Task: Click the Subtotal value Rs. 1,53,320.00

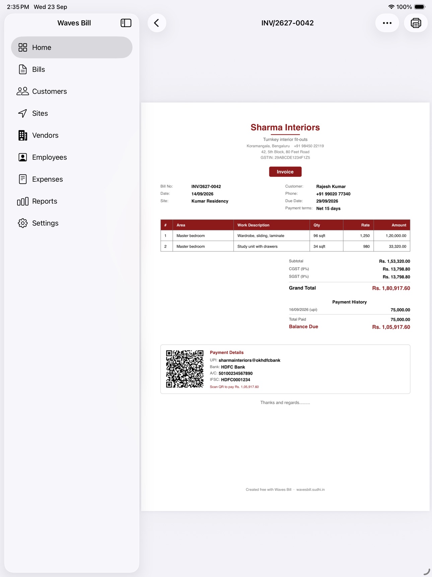Action: click(394, 261)
